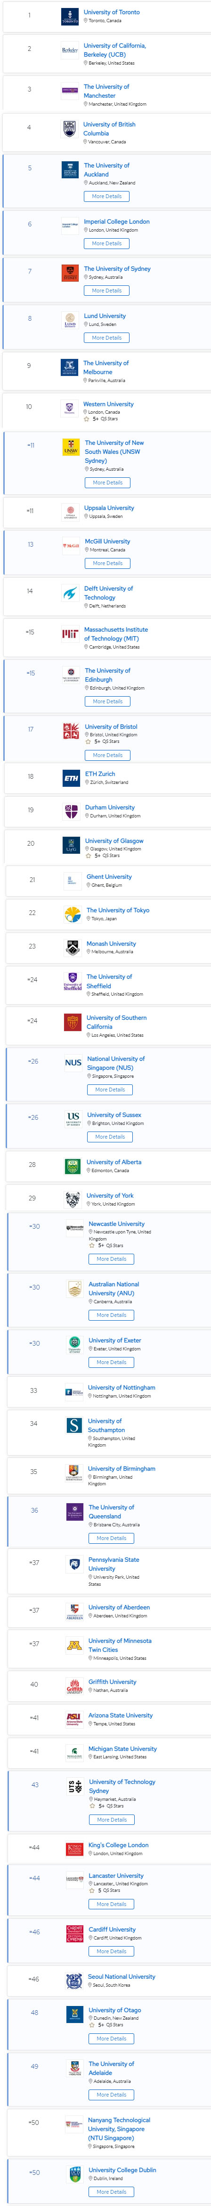
Task: Open the Delft University of Technology link
Action: pos(108,592)
